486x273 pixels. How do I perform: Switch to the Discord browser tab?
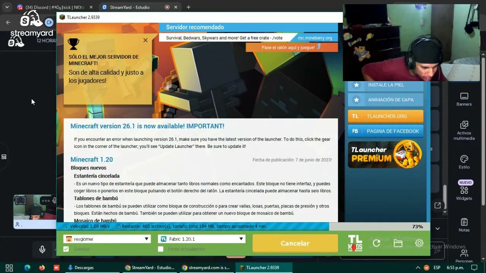55,7
